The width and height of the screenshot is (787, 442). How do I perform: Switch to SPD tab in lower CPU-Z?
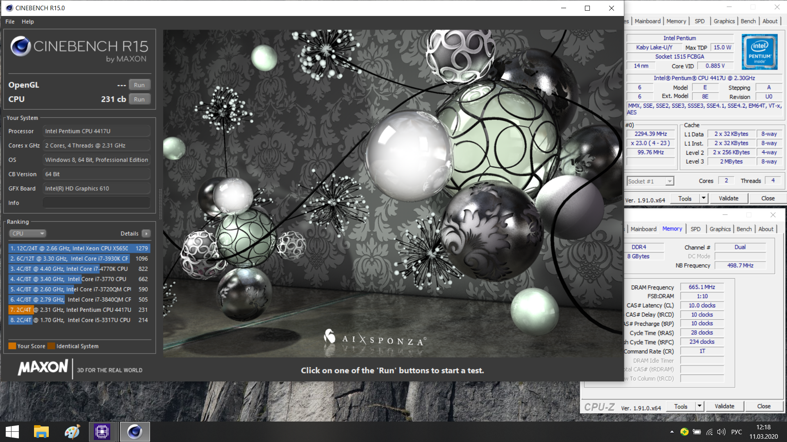tap(696, 229)
